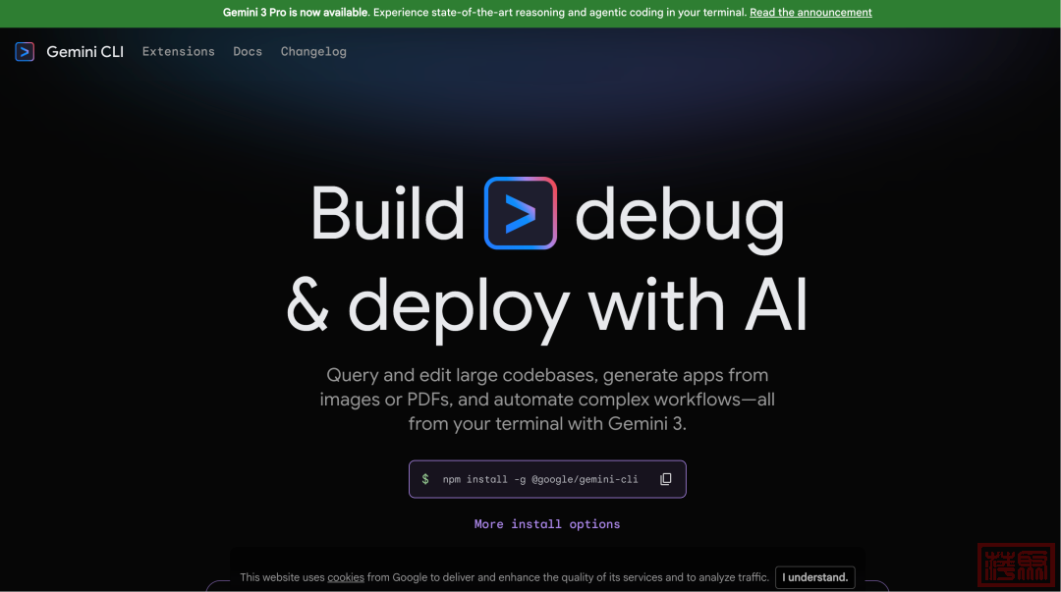Click the bold Gemini 3 Pro banner text
The height and width of the screenshot is (592, 1061).
point(296,13)
